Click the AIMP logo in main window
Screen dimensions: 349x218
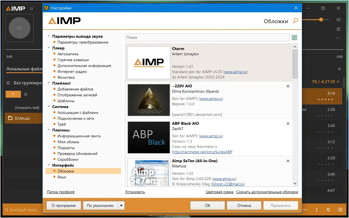[x=16, y=8]
